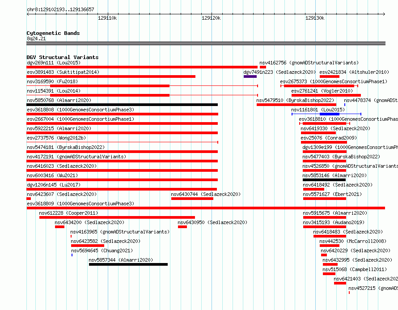The image size is (398, 310).
Task: Click the Cytogenetic Bands track title
Action: click(x=53, y=33)
